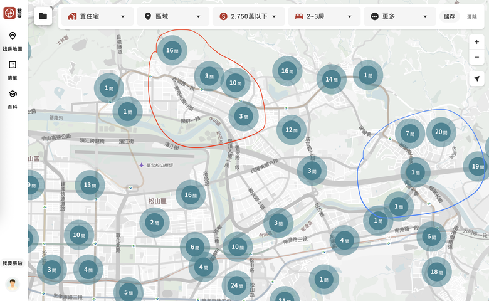Open the 2~3房 rooms dropdown
Screen dimensions: 489x301
[x=324, y=16]
